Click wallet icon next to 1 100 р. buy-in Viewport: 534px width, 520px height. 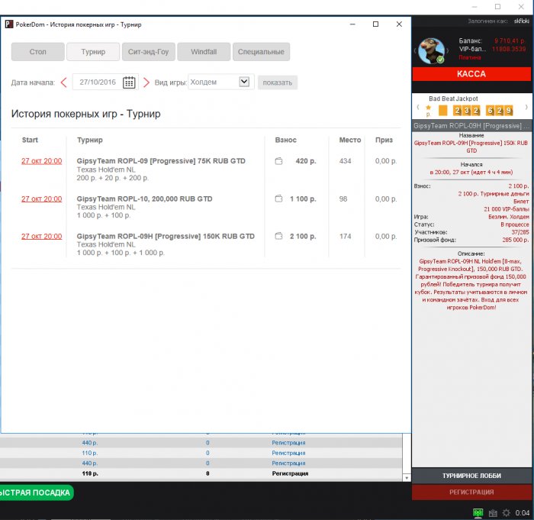[x=278, y=199]
